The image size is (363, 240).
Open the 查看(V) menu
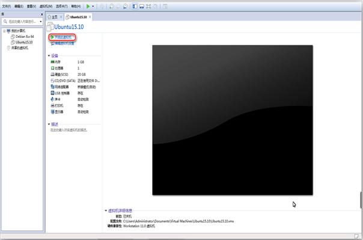[31, 7]
